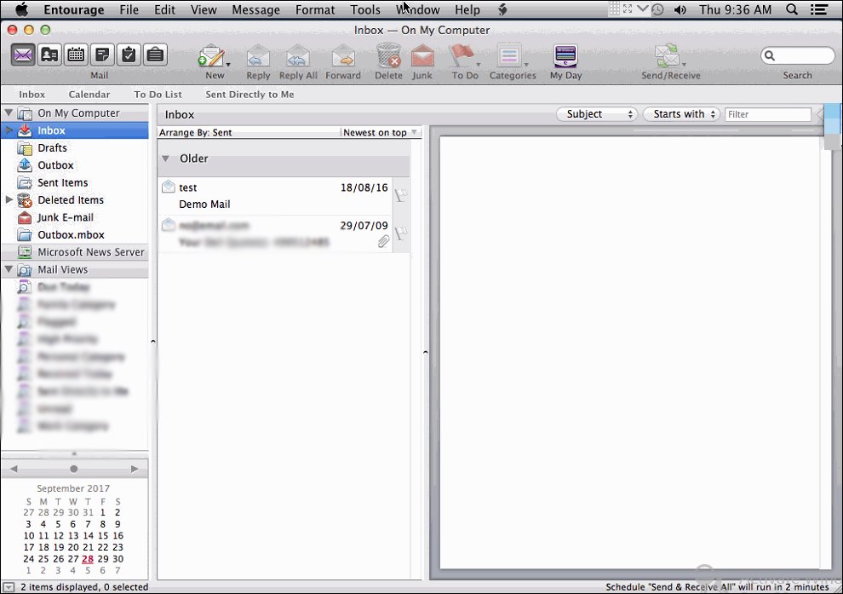Click the New message toolbar icon
This screenshot has height=594, width=843.
[x=211, y=58]
